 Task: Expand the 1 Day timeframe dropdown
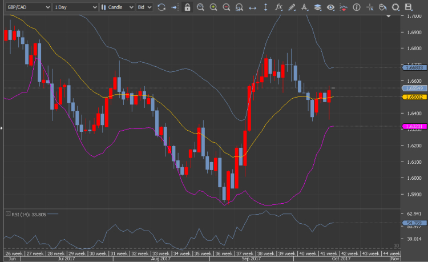(74, 7)
